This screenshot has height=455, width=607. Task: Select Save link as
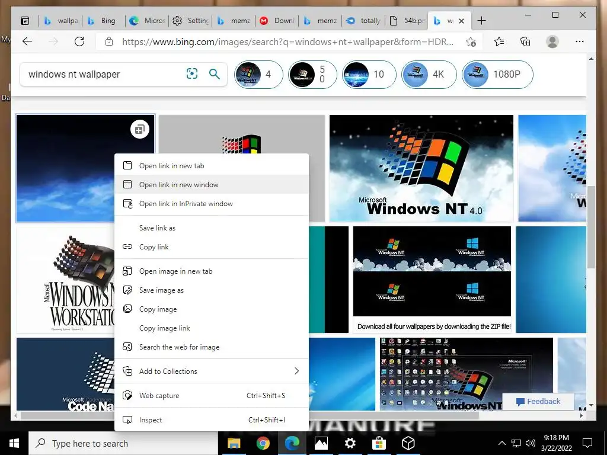point(212,228)
